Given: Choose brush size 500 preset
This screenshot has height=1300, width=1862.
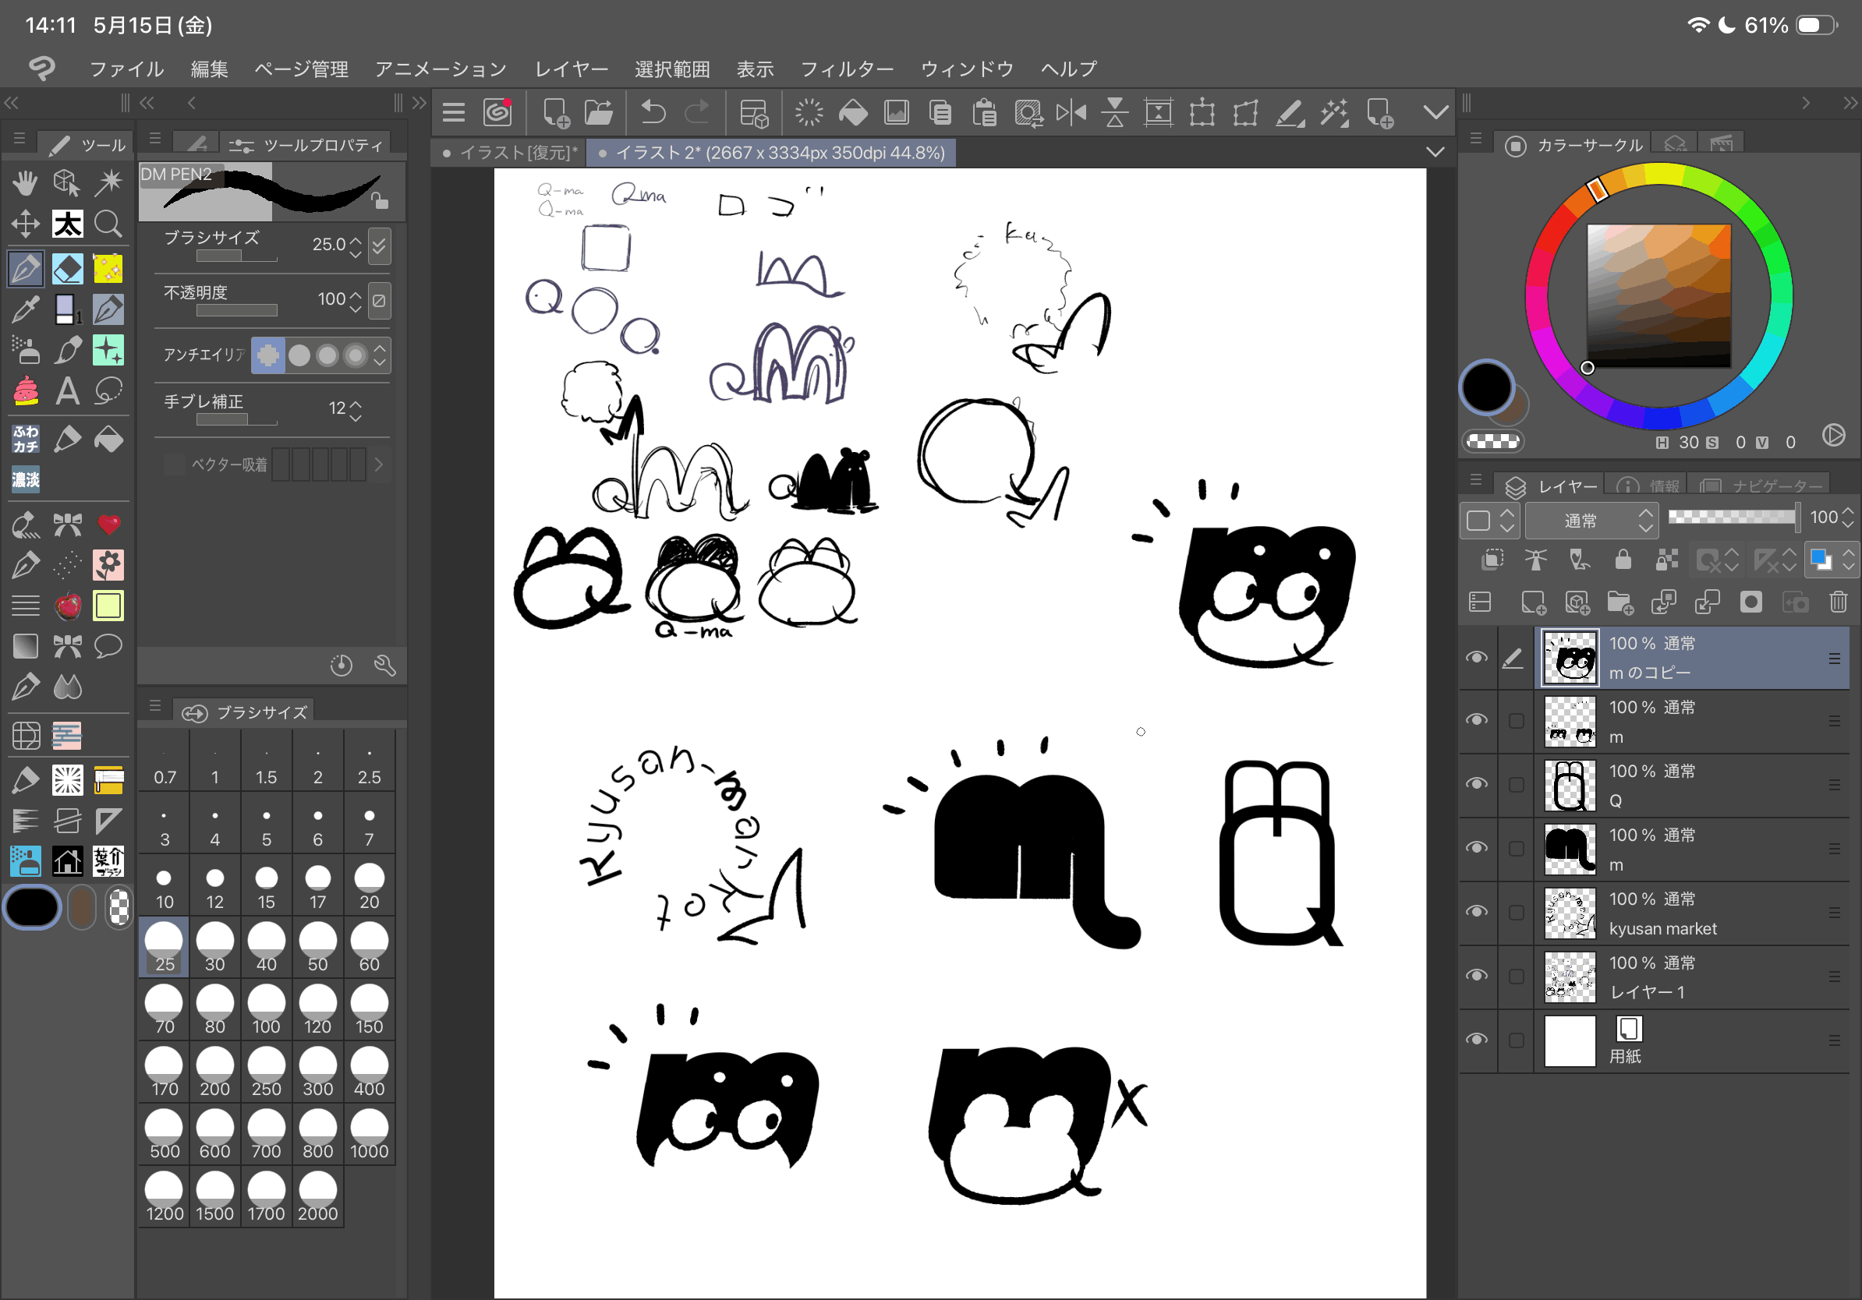Looking at the screenshot, I should point(165,1133).
